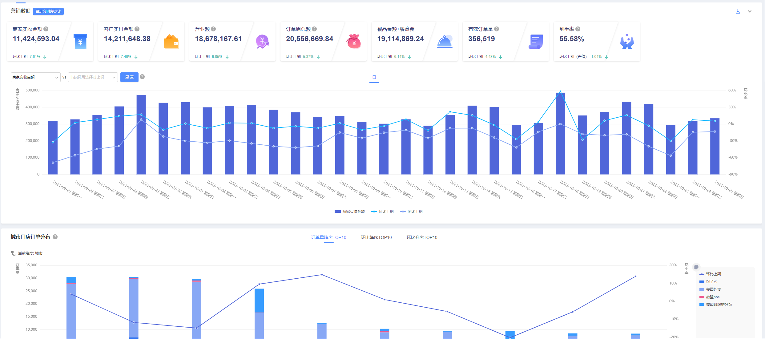Click the orange wallet icon in the 客户实付金额 card
The width and height of the screenshot is (765, 339).
[171, 42]
